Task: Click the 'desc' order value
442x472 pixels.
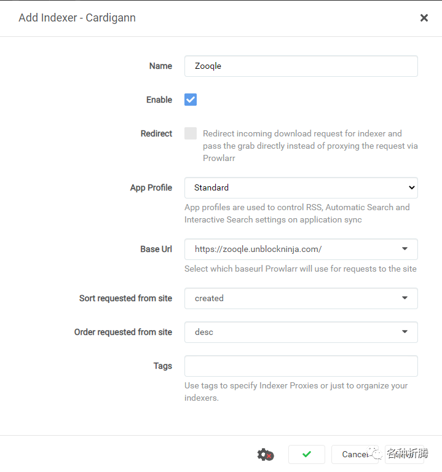Action: tap(204, 332)
